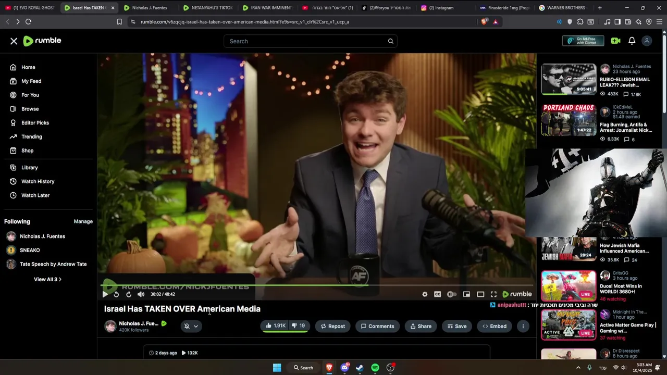This screenshot has height=375, width=667.
Task: Open more options three-dot menu
Action: click(x=523, y=326)
